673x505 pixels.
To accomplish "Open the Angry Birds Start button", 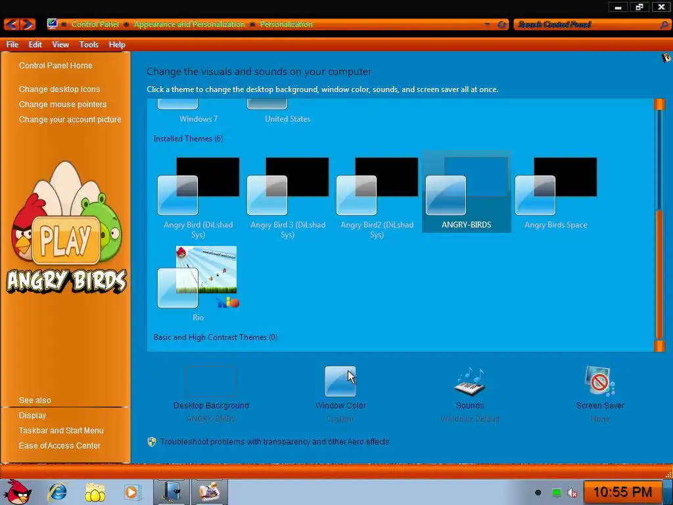I will click(18, 492).
